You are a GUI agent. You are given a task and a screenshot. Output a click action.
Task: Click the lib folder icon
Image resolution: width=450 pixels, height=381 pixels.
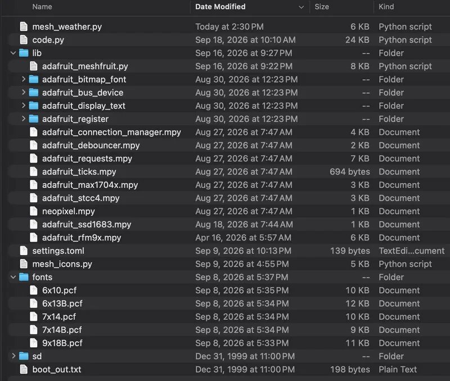click(x=24, y=53)
